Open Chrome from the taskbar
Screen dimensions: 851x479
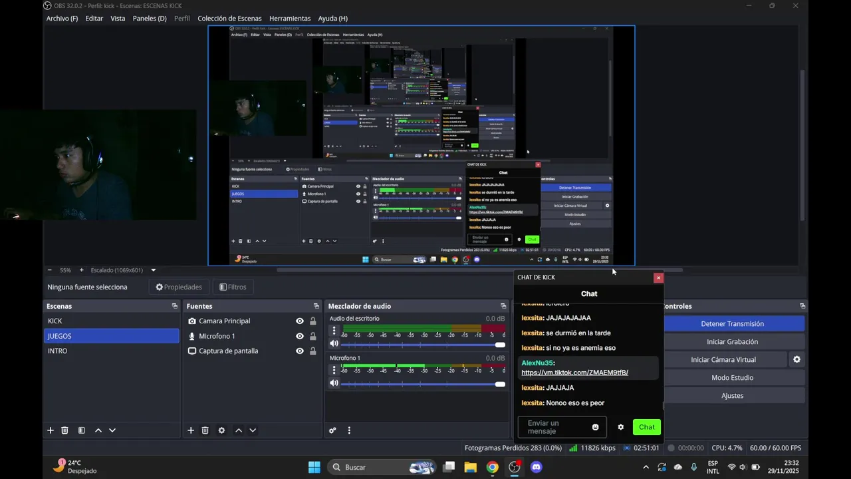(492, 467)
